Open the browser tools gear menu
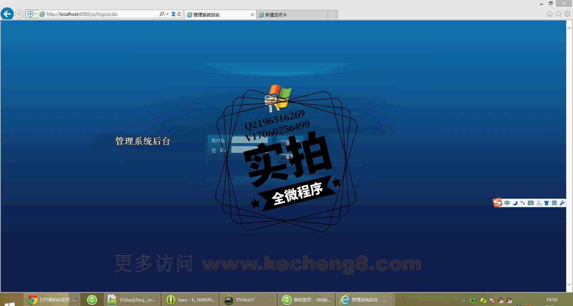Viewport: 573px width, 306px height. point(567,14)
